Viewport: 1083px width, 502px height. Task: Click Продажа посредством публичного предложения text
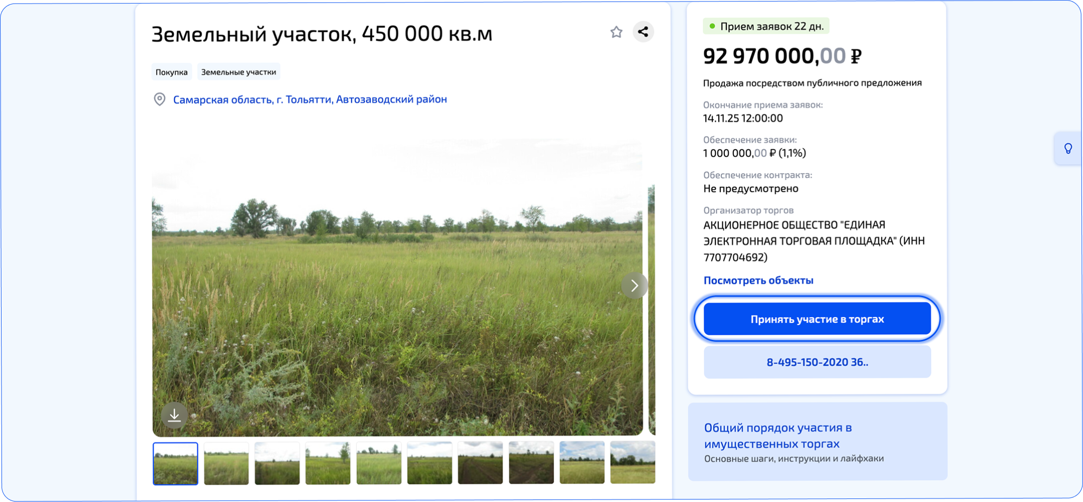(x=812, y=83)
